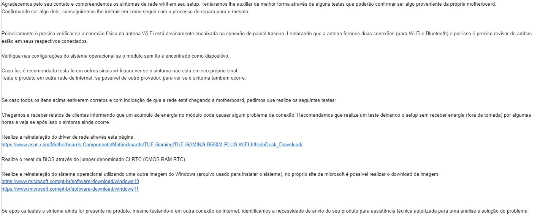This screenshot has height=216, width=540.
Task: Click the line about the CLRTC jumper BIOS reset
Action: tap(94, 159)
